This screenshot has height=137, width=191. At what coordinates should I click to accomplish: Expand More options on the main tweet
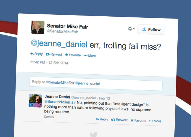89,56
